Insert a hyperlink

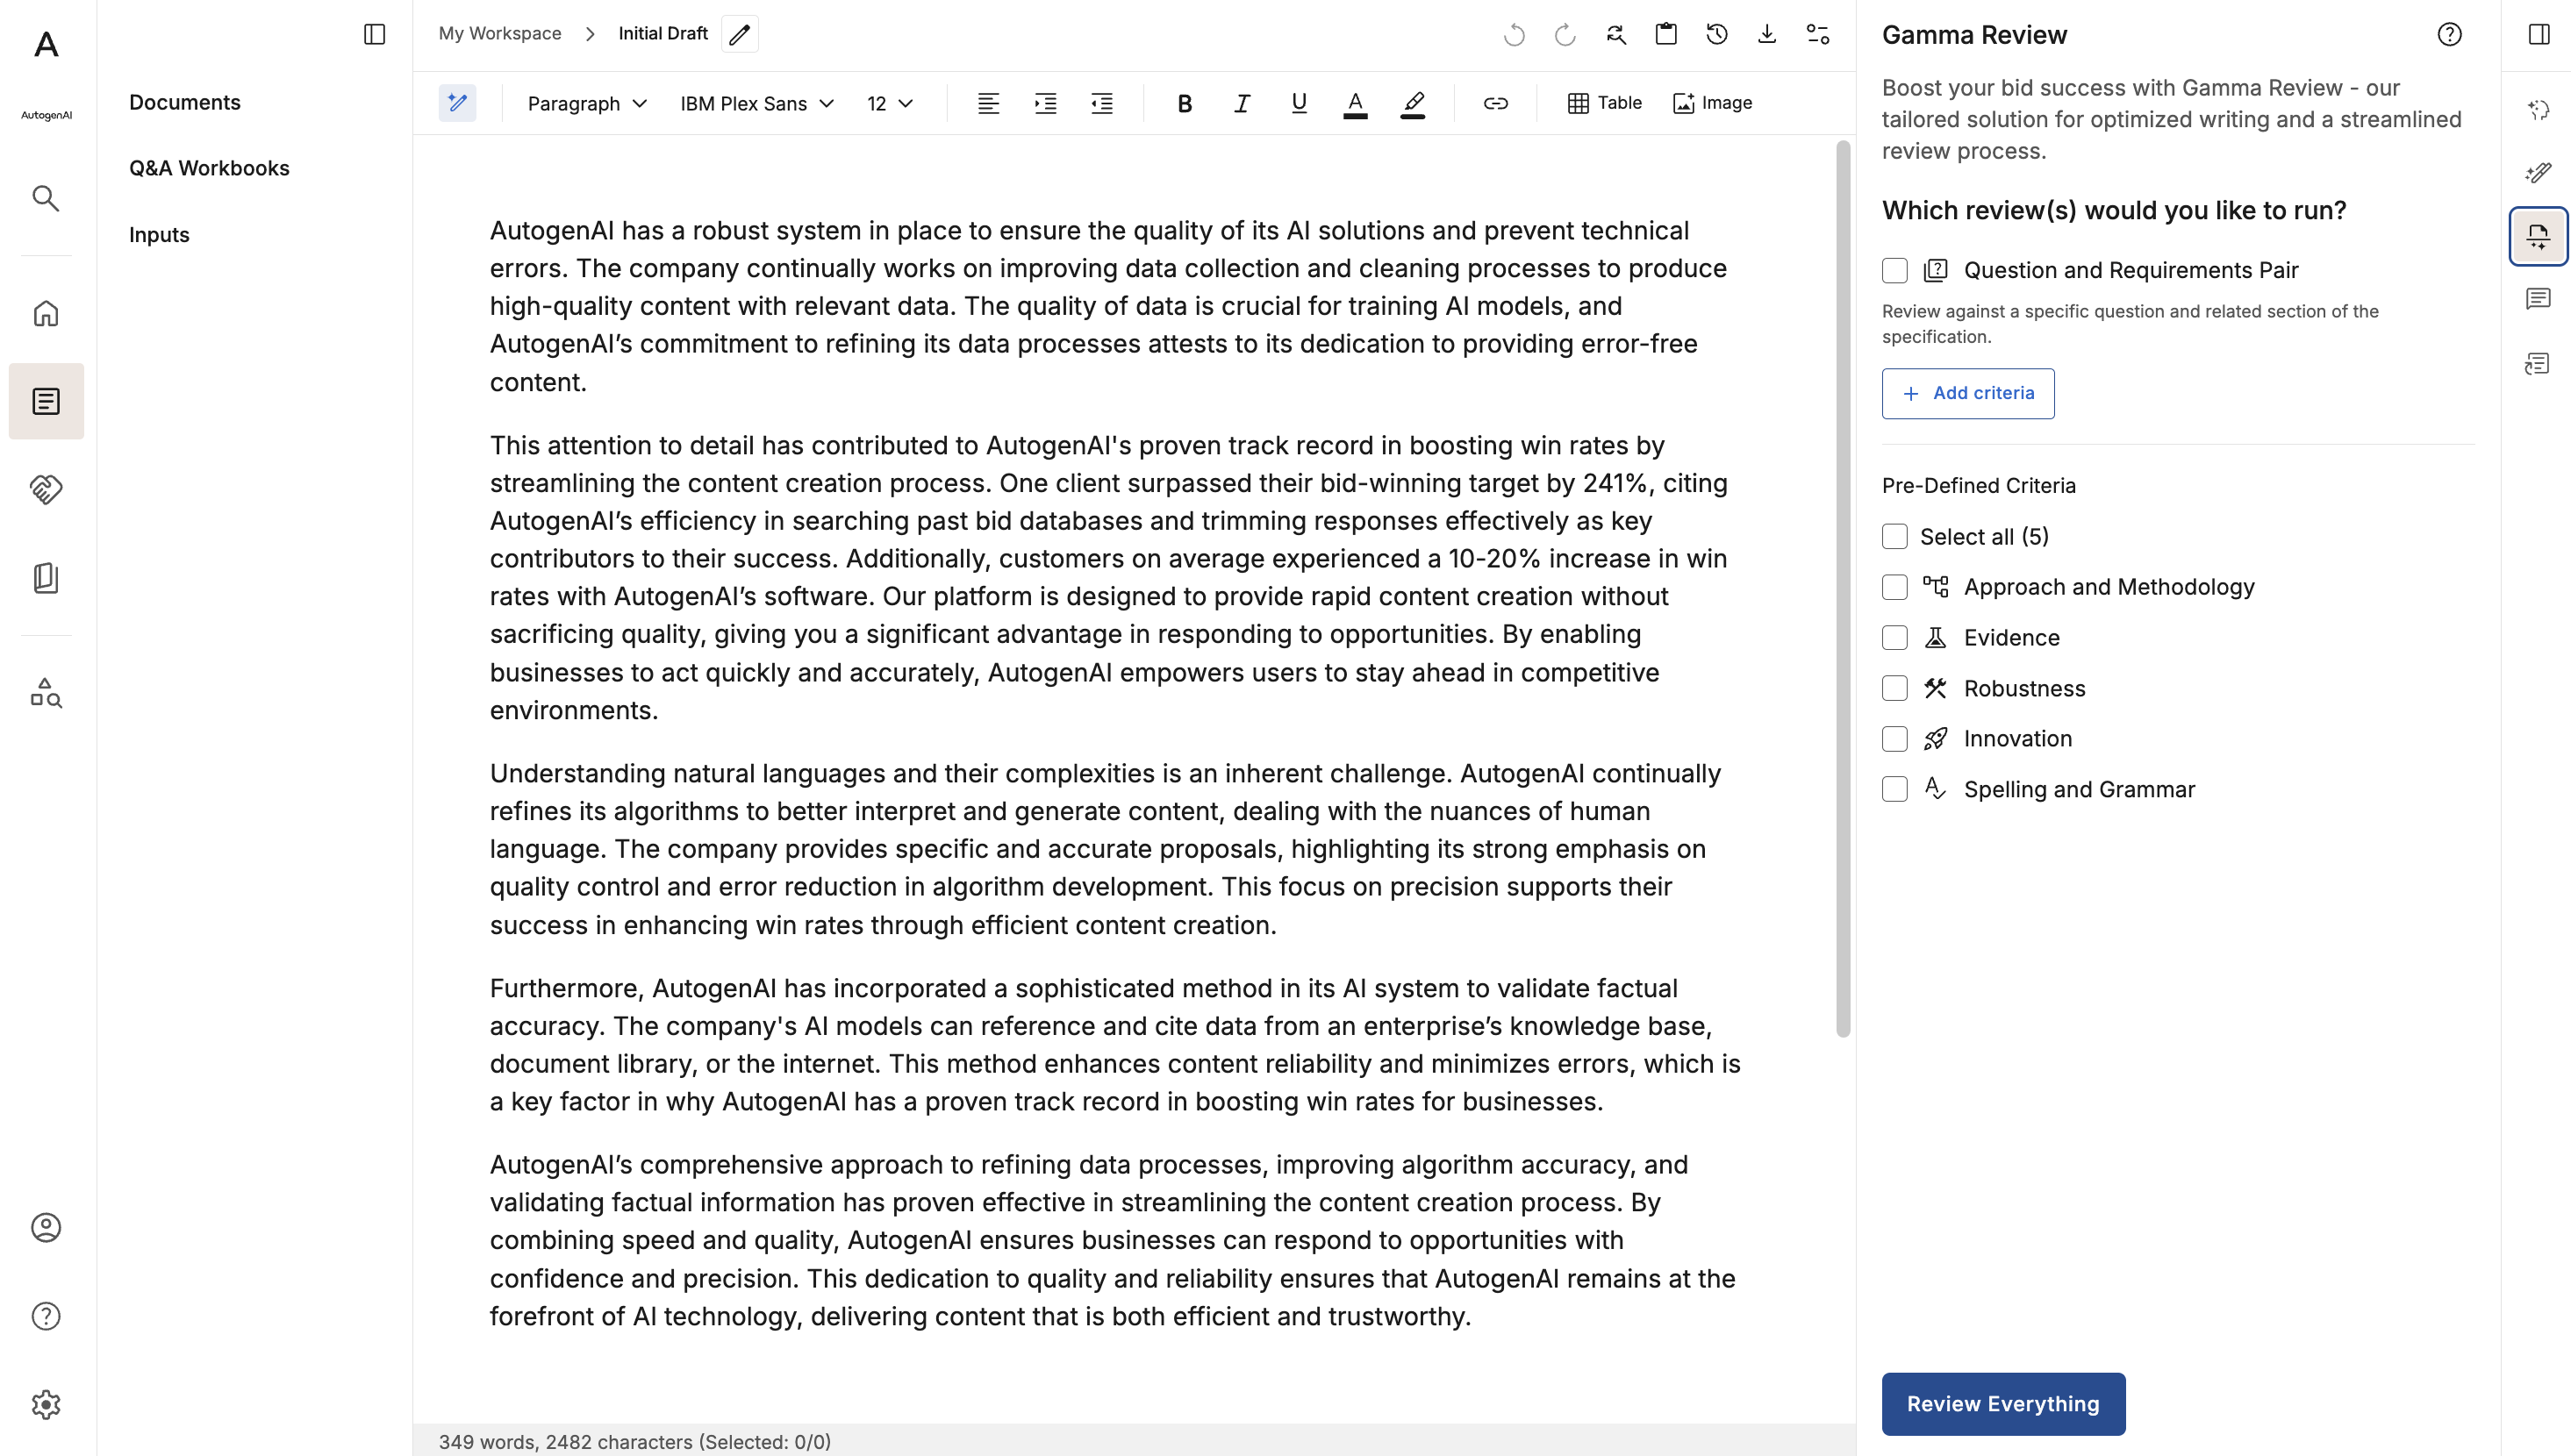1495,103
